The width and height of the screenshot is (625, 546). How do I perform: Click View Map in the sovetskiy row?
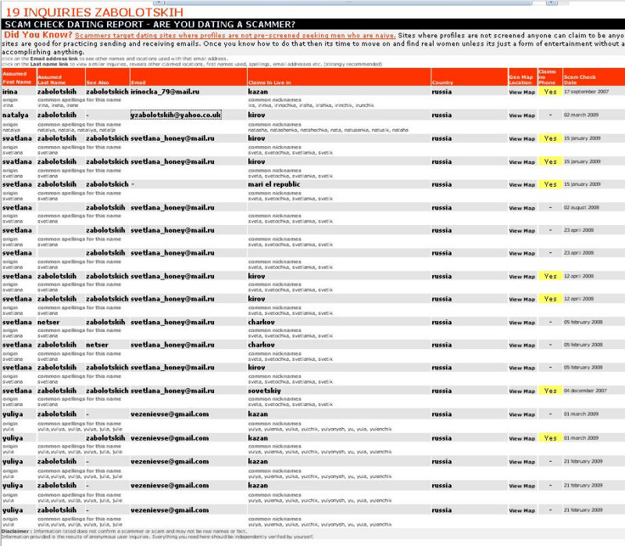coord(522,391)
